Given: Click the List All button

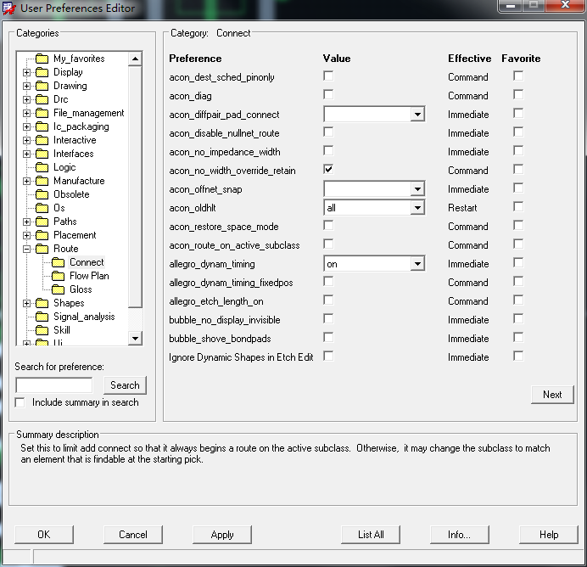Looking at the screenshot, I should pyautogui.click(x=371, y=535).
